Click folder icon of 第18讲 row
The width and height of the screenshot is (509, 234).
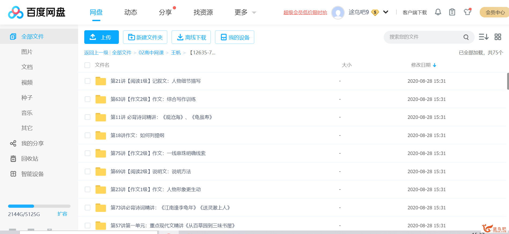click(101, 135)
